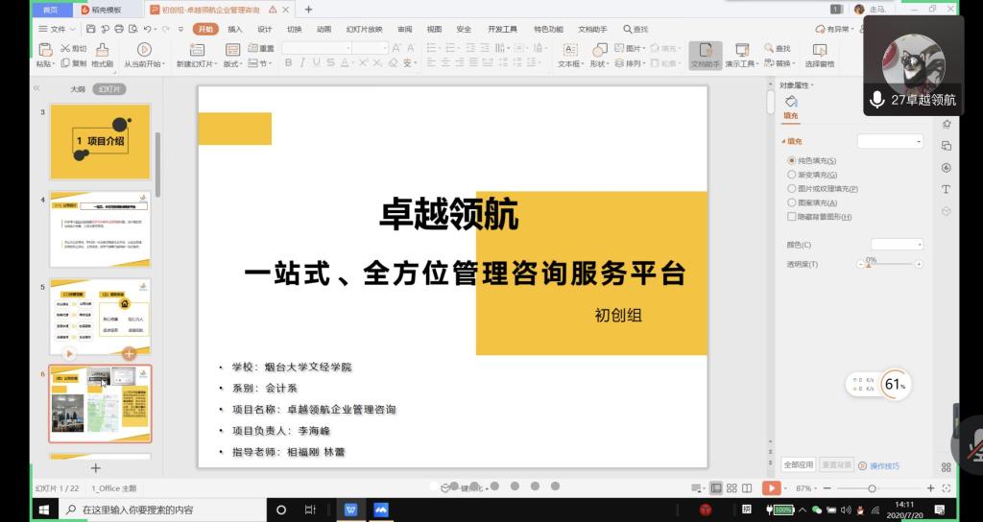Open the Insert (插入) ribbon tab
This screenshot has height=522, width=983.
click(235, 30)
